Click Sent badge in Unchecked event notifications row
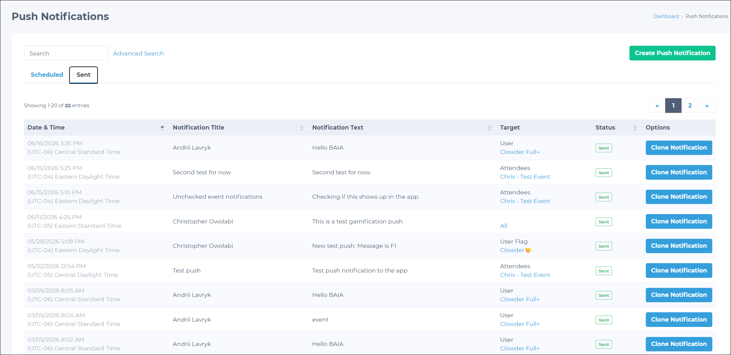This screenshot has width=731, height=355. point(604,197)
